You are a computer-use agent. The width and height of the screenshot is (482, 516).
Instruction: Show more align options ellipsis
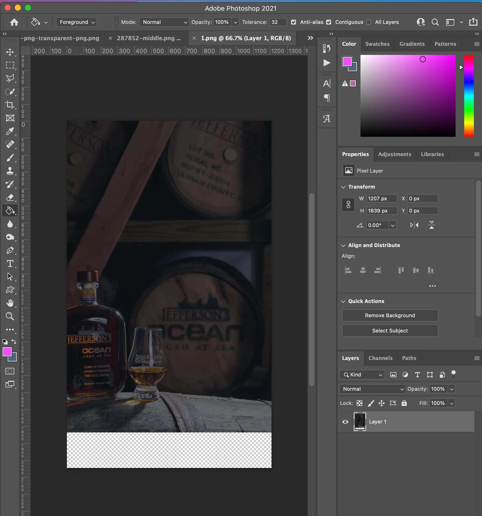(432, 286)
